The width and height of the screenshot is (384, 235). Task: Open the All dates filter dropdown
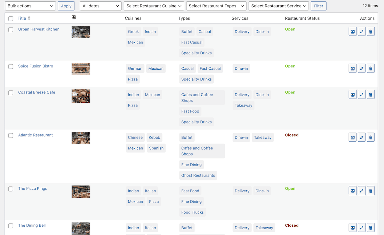[x=100, y=6]
